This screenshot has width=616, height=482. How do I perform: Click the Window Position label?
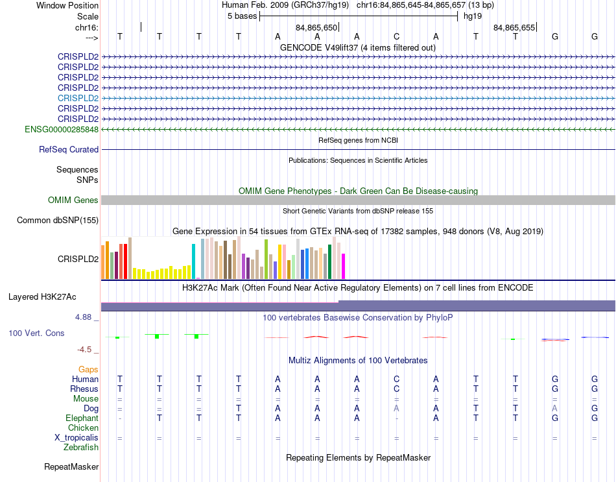tap(67, 5)
